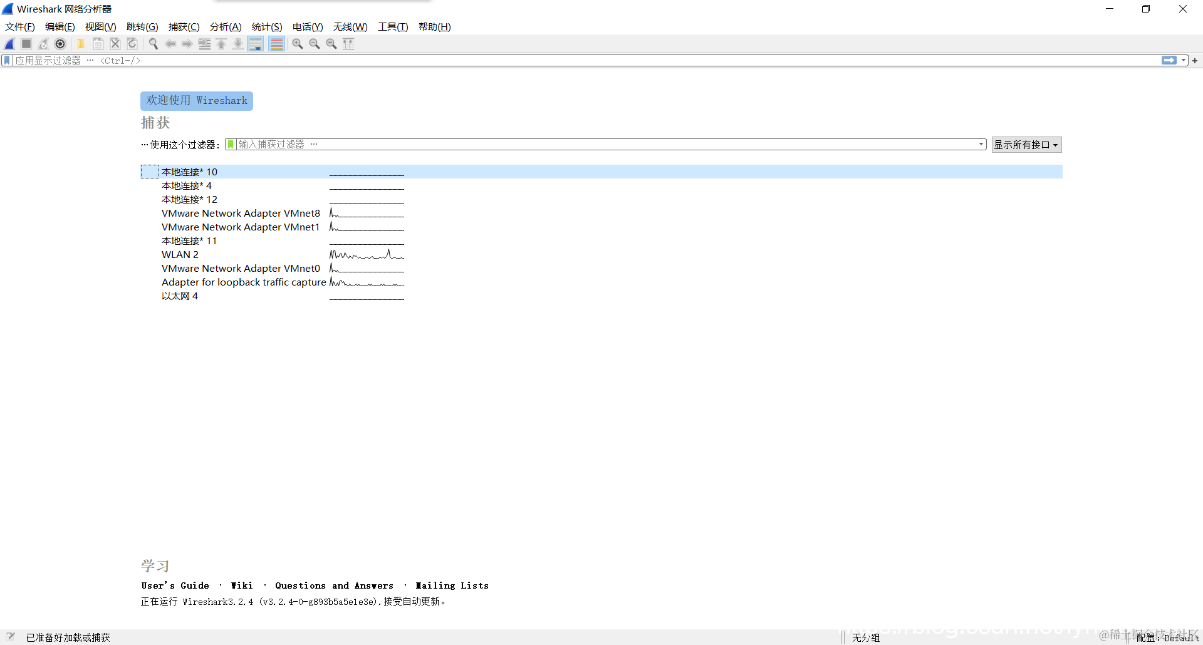
Task: Expand the display filter history dropdown arrow
Action: tap(1184, 61)
